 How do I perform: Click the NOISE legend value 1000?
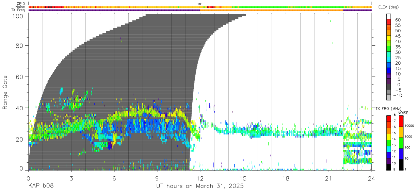tap(408, 137)
